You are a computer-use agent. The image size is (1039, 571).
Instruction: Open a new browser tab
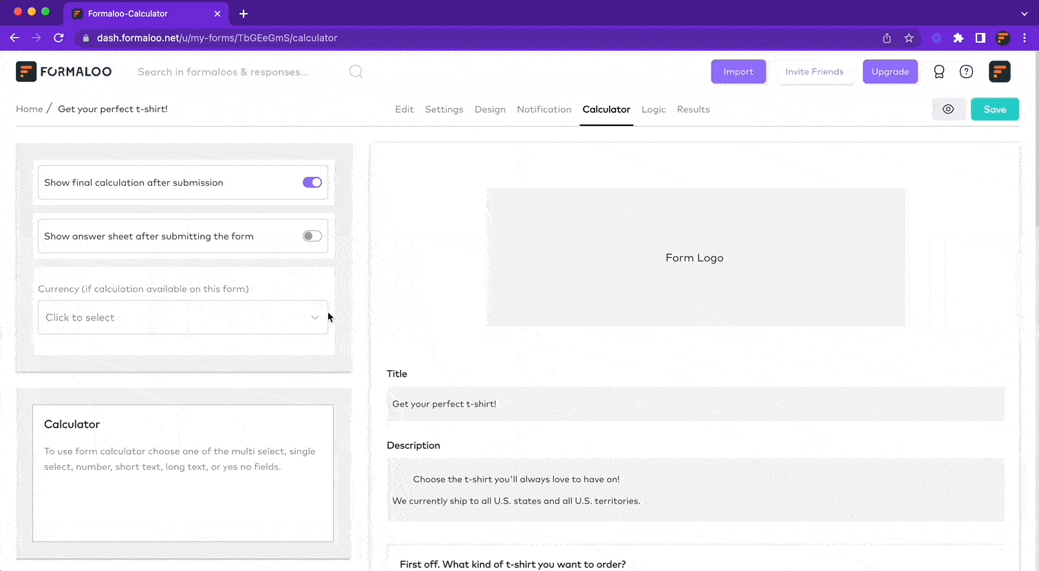(x=244, y=14)
